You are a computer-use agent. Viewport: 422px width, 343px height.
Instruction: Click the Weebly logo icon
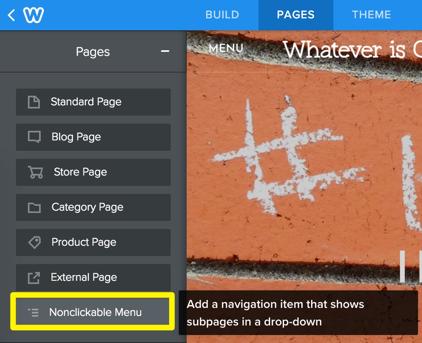[x=34, y=15]
